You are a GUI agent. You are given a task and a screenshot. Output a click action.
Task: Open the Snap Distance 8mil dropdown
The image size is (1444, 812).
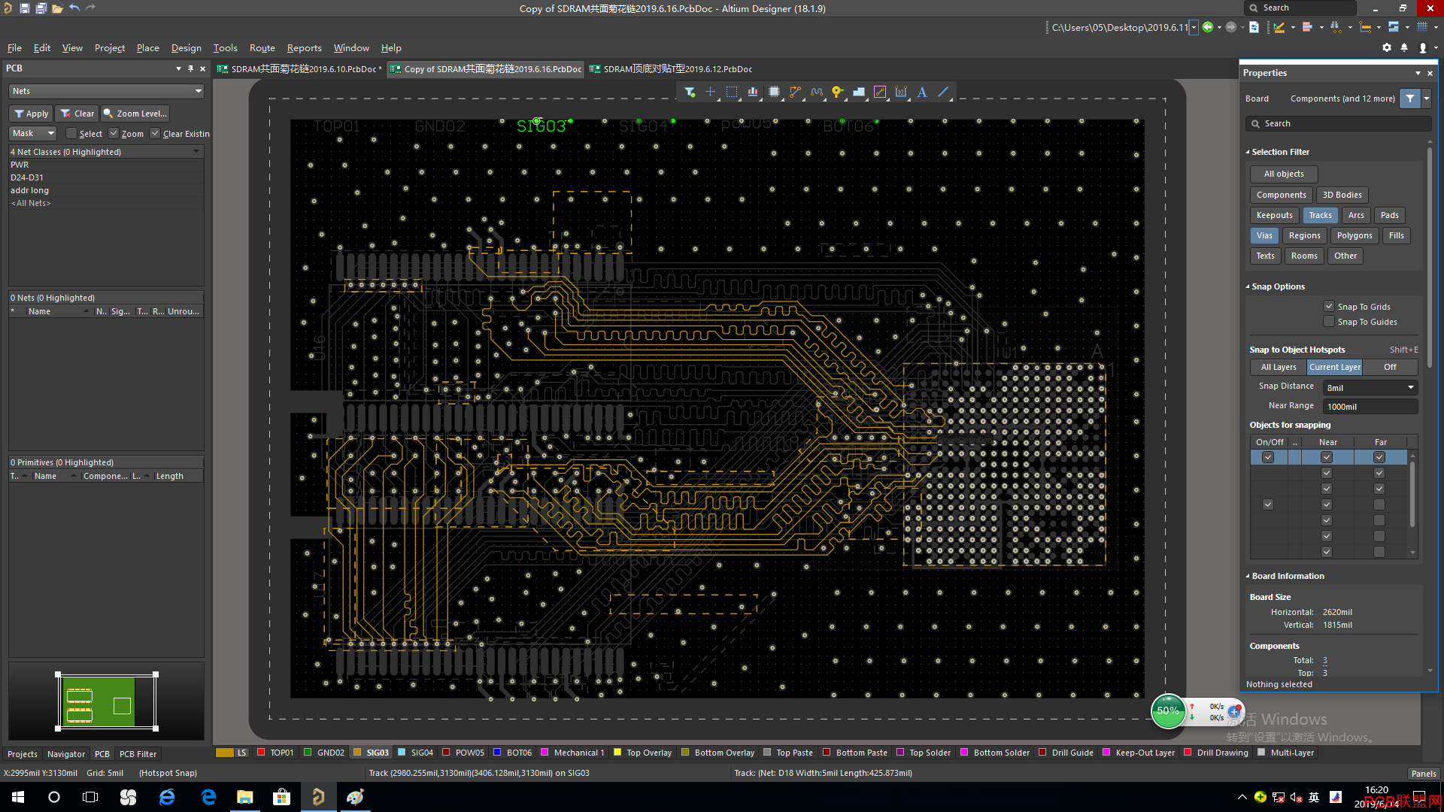tap(1370, 387)
